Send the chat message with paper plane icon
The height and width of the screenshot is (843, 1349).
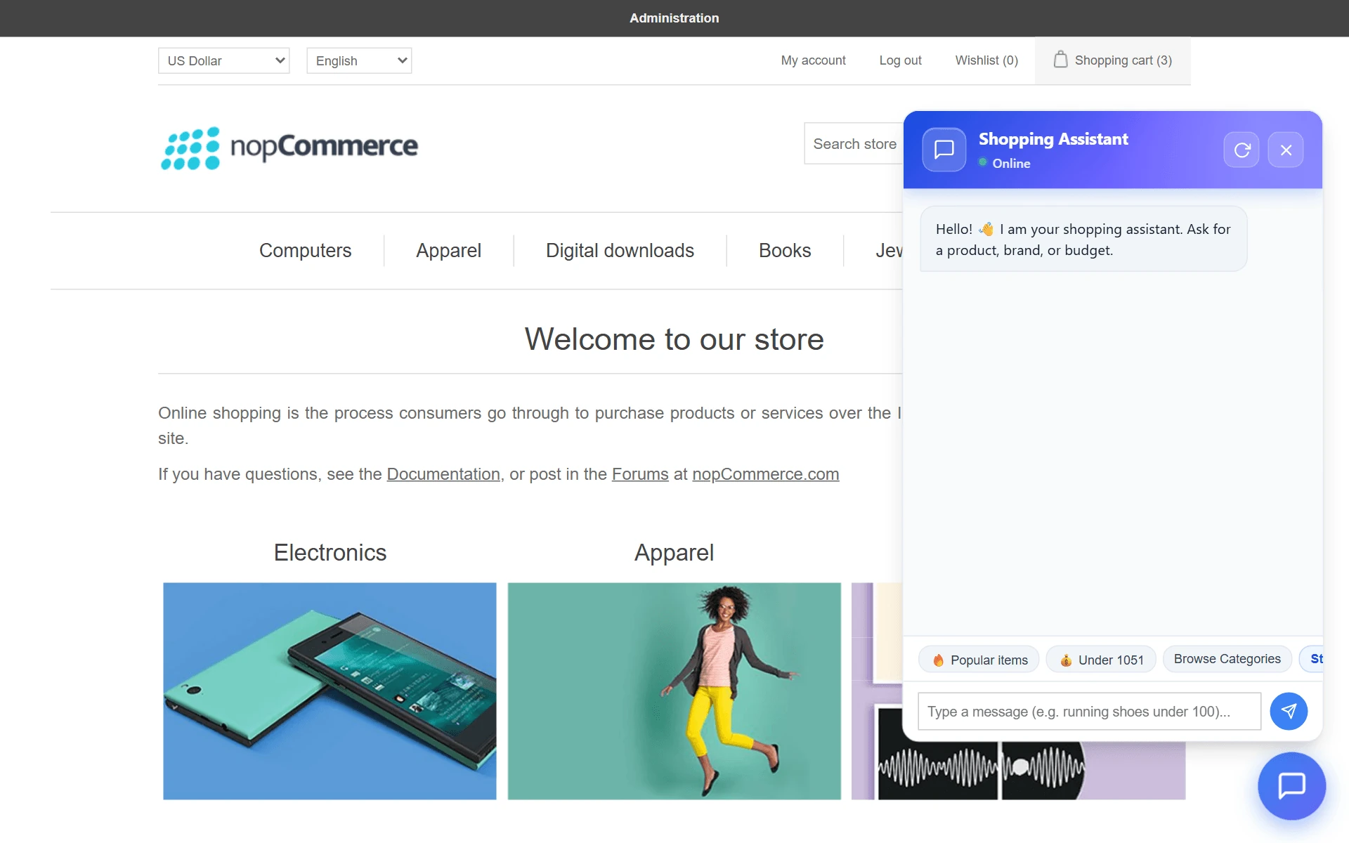[x=1289, y=711]
